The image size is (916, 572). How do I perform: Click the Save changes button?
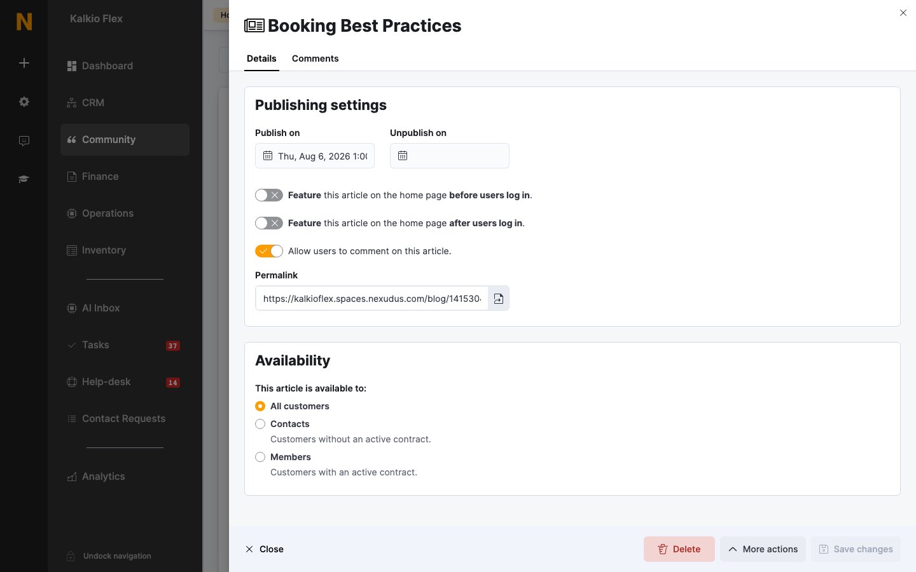856,549
